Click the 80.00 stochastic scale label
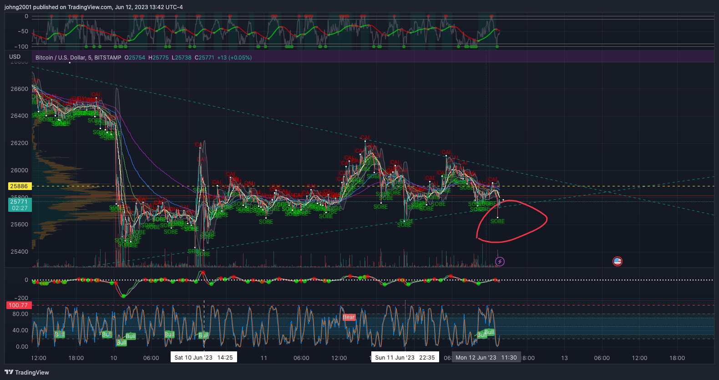Viewport: 719px width, 380px height. pyautogui.click(x=20, y=314)
